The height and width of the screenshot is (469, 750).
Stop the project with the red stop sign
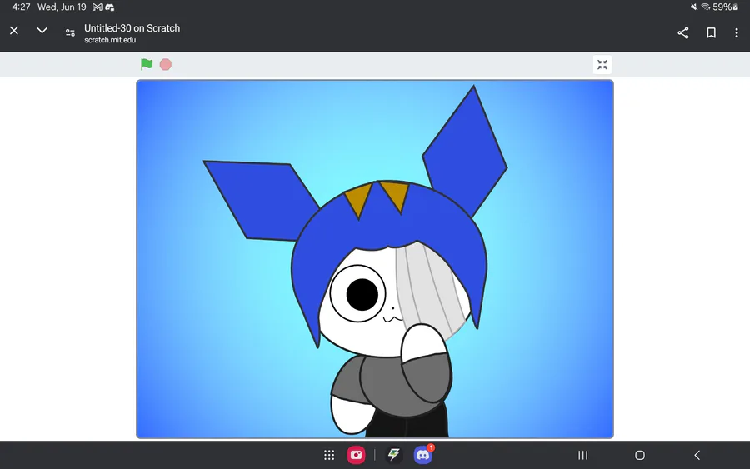pos(166,64)
